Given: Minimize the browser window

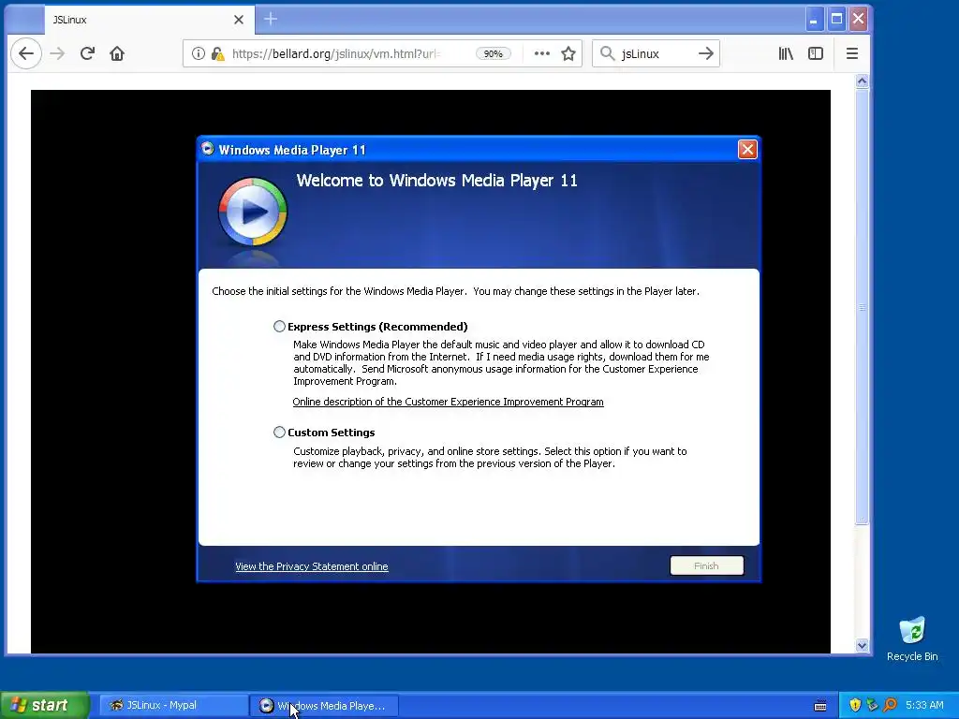Looking at the screenshot, I should [814, 19].
